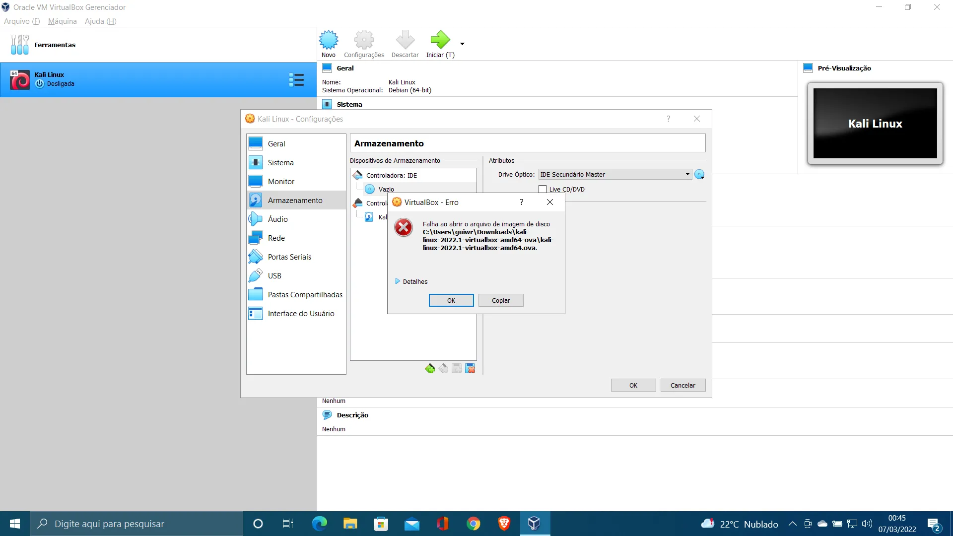953x536 pixels.
Task: Open the Iniciar dropdown arrow
Action: (x=462, y=44)
